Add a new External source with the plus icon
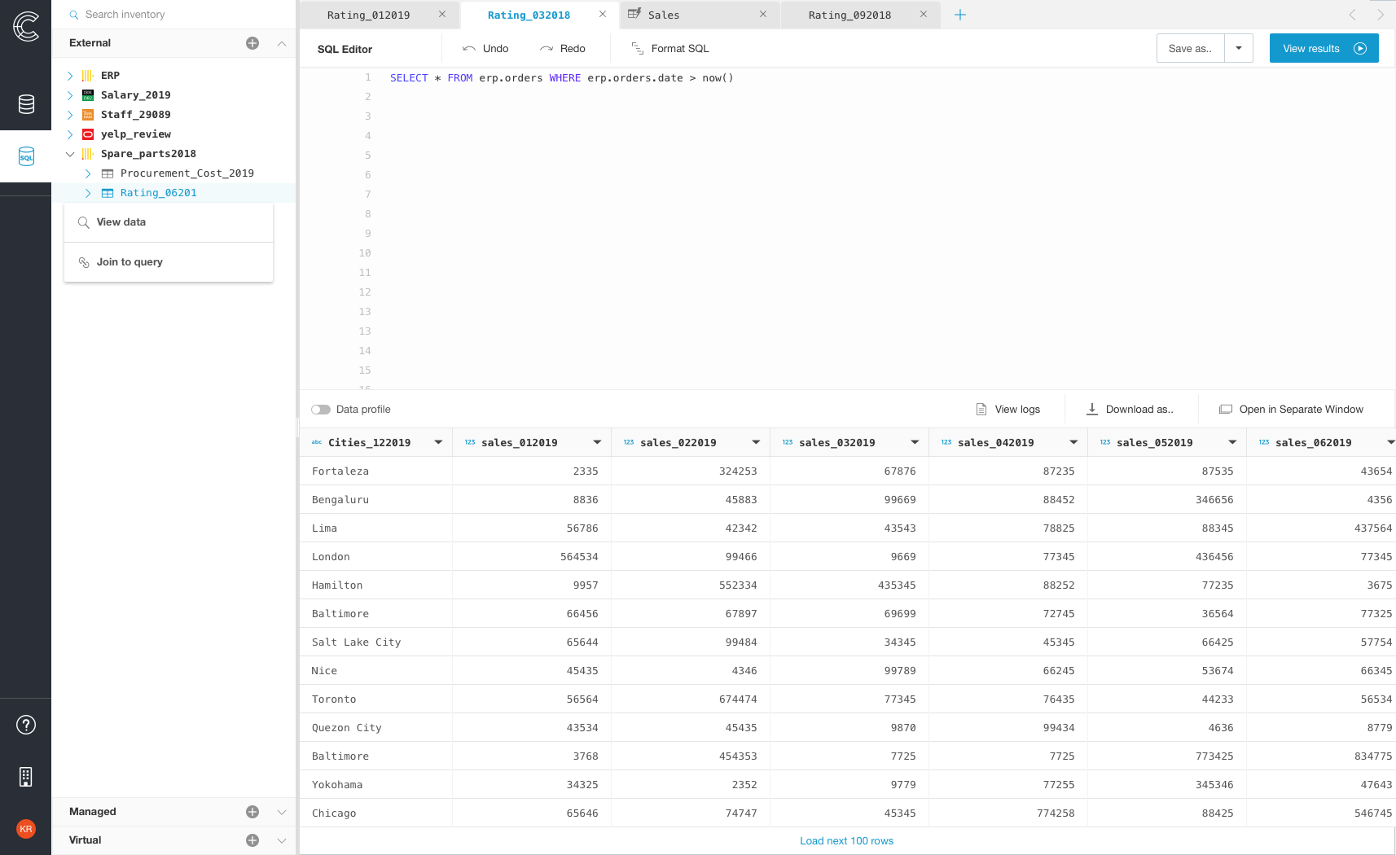 pos(252,43)
